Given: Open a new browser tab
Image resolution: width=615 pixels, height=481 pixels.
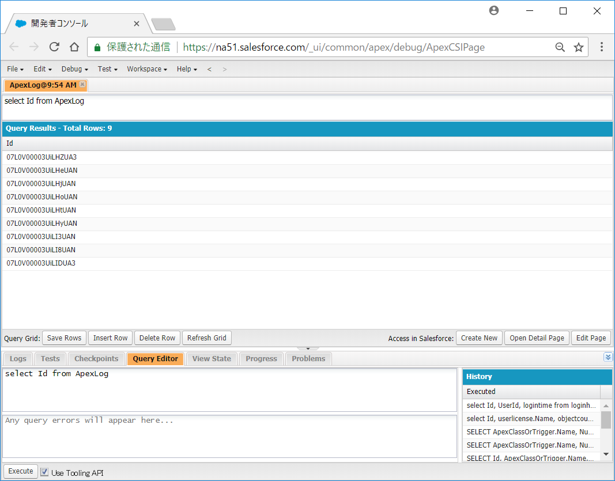Looking at the screenshot, I should pyautogui.click(x=163, y=24).
